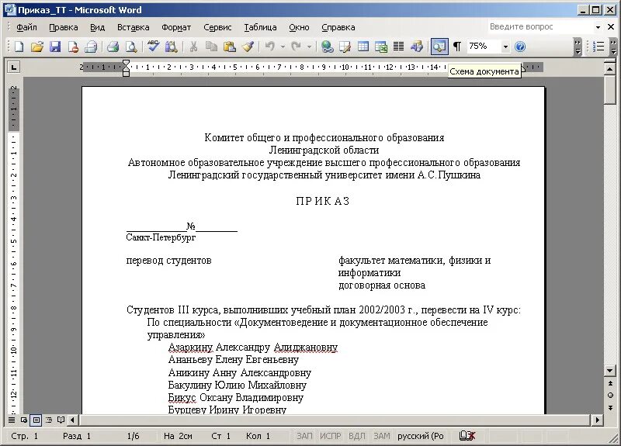This screenshot has height=446, width=621.
Task: Print the document
Action: point(113,47)
